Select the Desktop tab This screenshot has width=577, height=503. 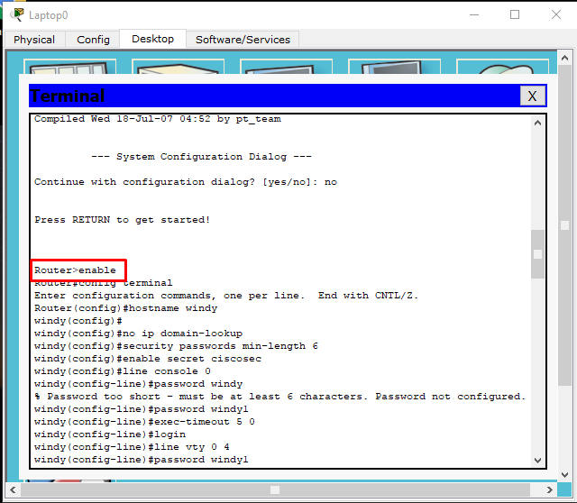[152, 39]
